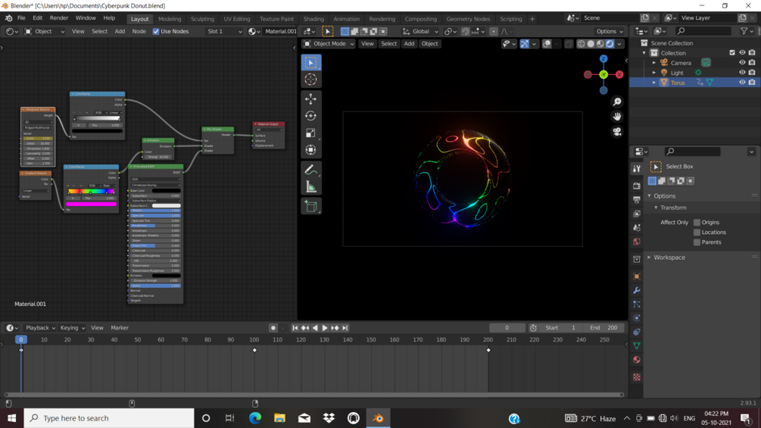Image resolution: width=761 pixels, height=428 pixels.
Task: Open the Window menu
Action: click(x=86, y=18)
